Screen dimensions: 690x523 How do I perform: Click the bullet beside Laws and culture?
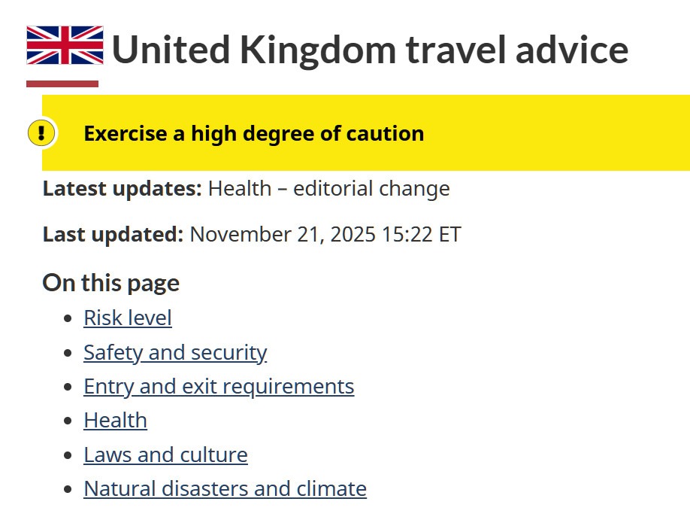[68, 456]
